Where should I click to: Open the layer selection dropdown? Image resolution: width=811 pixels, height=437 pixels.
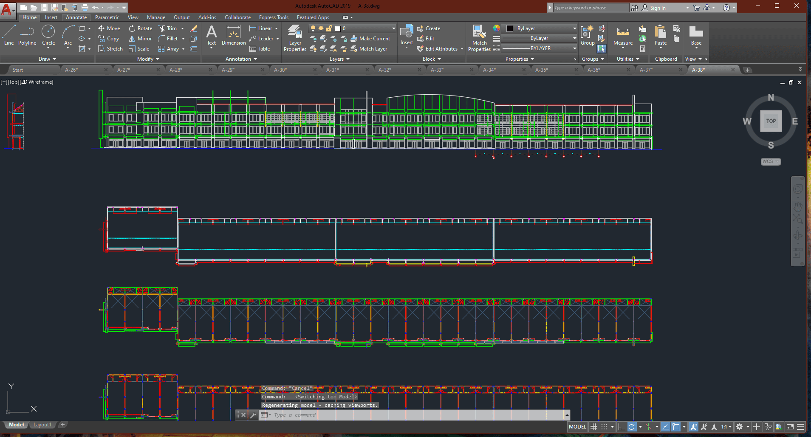click(393, 28)
